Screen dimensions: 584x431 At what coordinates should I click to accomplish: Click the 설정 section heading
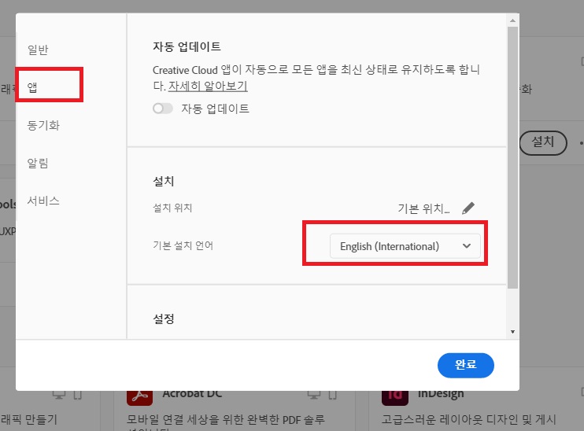click(x=164, y=319)
